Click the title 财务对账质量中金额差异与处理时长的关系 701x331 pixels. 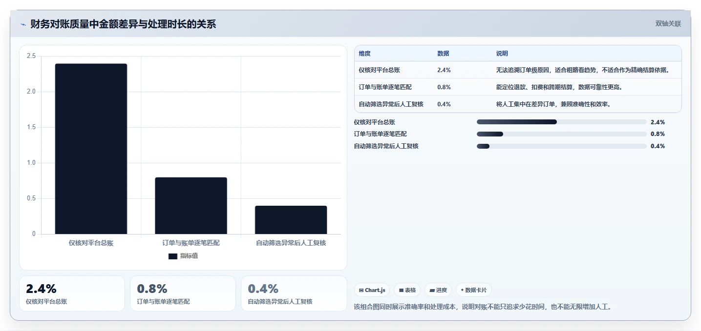click(123, 24)
